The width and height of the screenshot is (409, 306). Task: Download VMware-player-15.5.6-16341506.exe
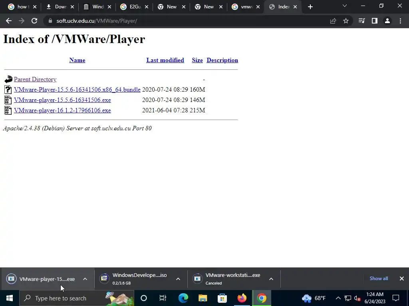click(62, 100)
